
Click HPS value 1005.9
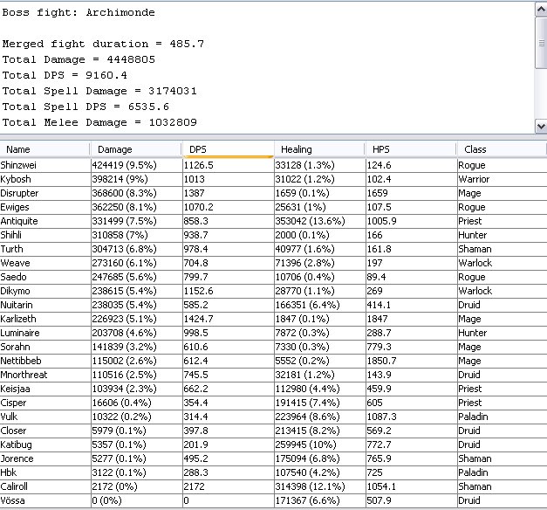pos(381,221)
